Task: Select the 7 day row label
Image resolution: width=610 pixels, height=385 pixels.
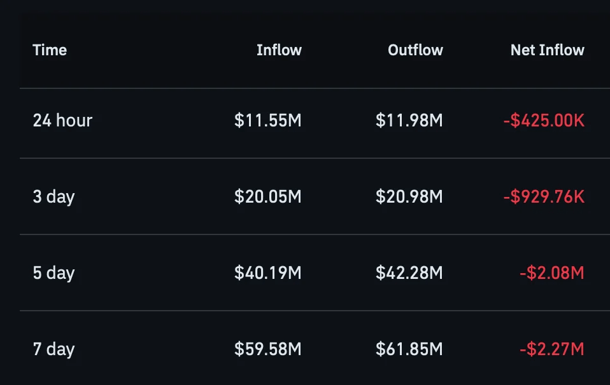Action: point(53,349)
